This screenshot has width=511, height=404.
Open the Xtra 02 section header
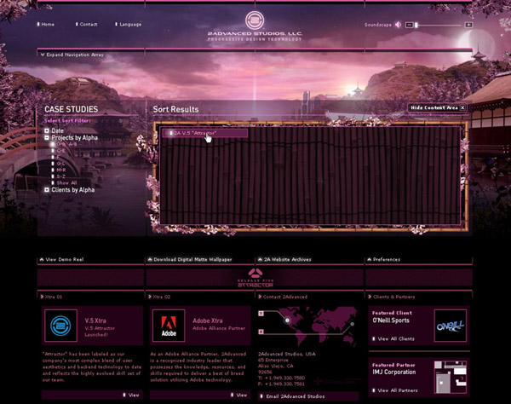[x=159, y=297]
